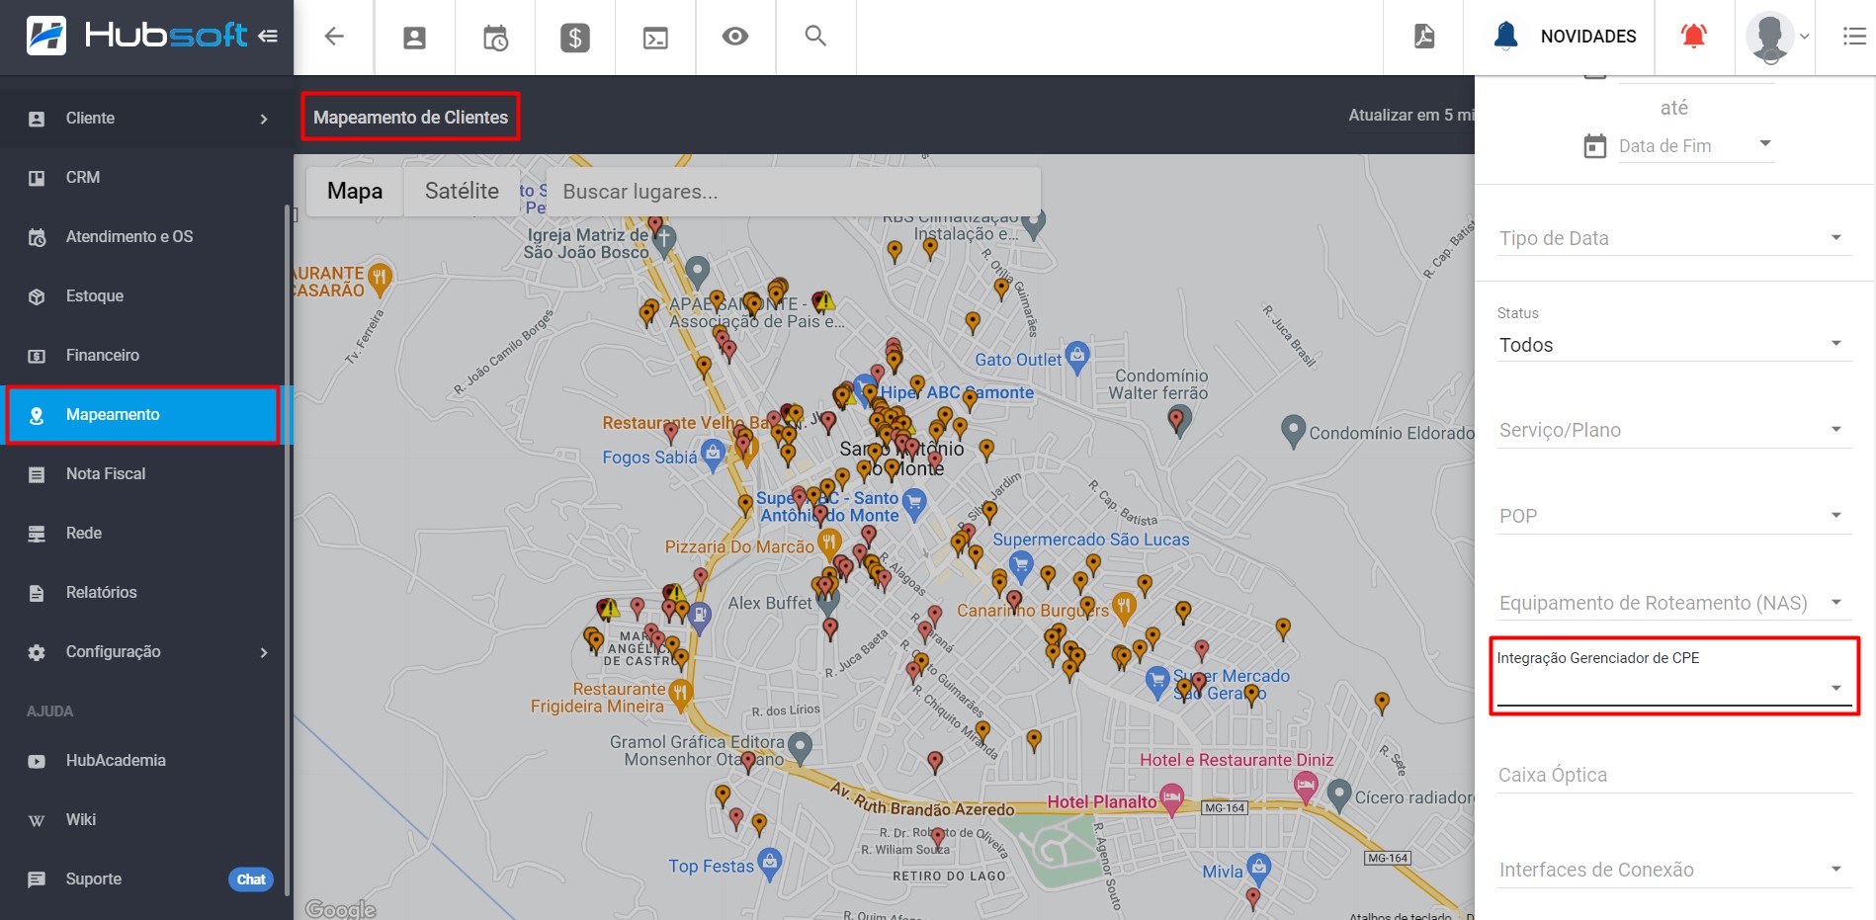Open the client contact card icon
This screenshot has width=1876, height=920.
[414, 38]
